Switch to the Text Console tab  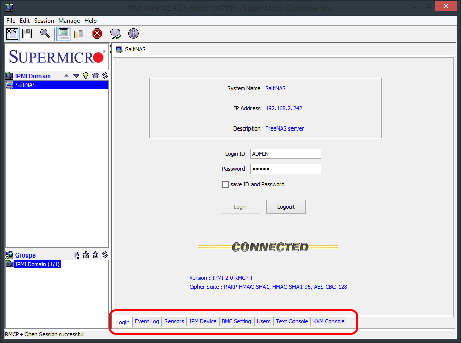click(x=291, y=321)
